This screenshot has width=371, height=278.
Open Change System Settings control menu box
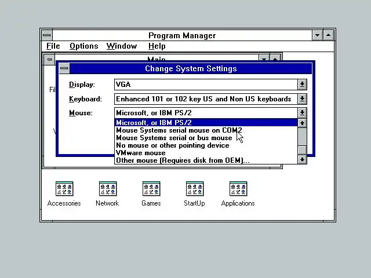(x=64, y=68)
